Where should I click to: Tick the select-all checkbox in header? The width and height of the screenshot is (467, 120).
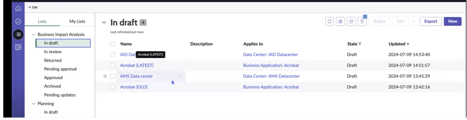pos(113,44)
